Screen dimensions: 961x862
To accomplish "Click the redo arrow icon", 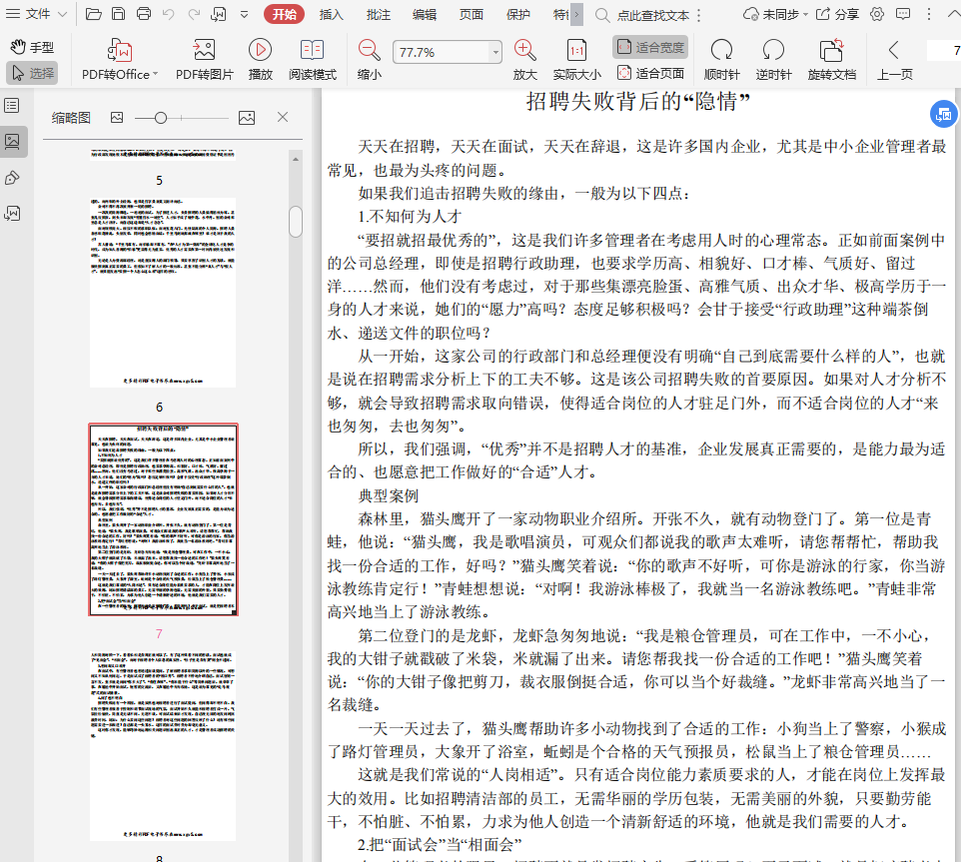I will coord(194,13).
